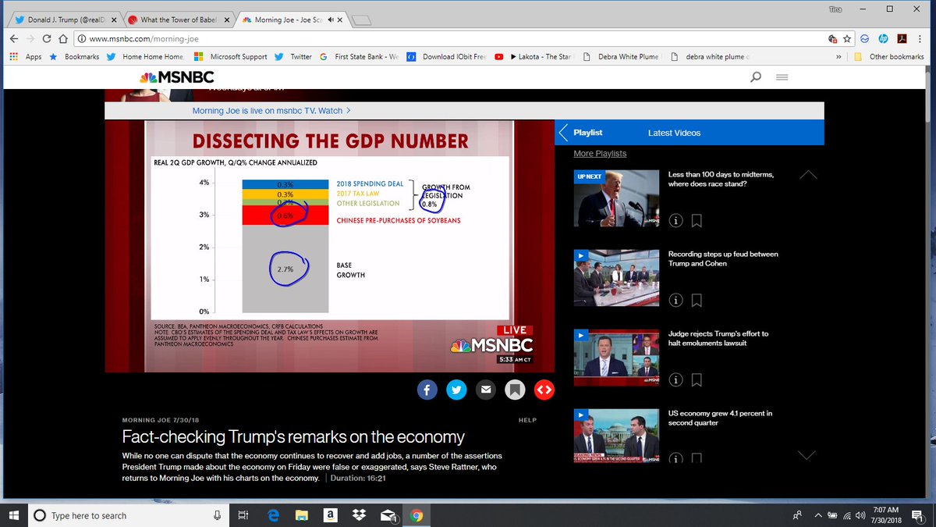The height and width of the screenshot is (527, 936).
Task: Go back in Chrome
Action: pos(14,38)
